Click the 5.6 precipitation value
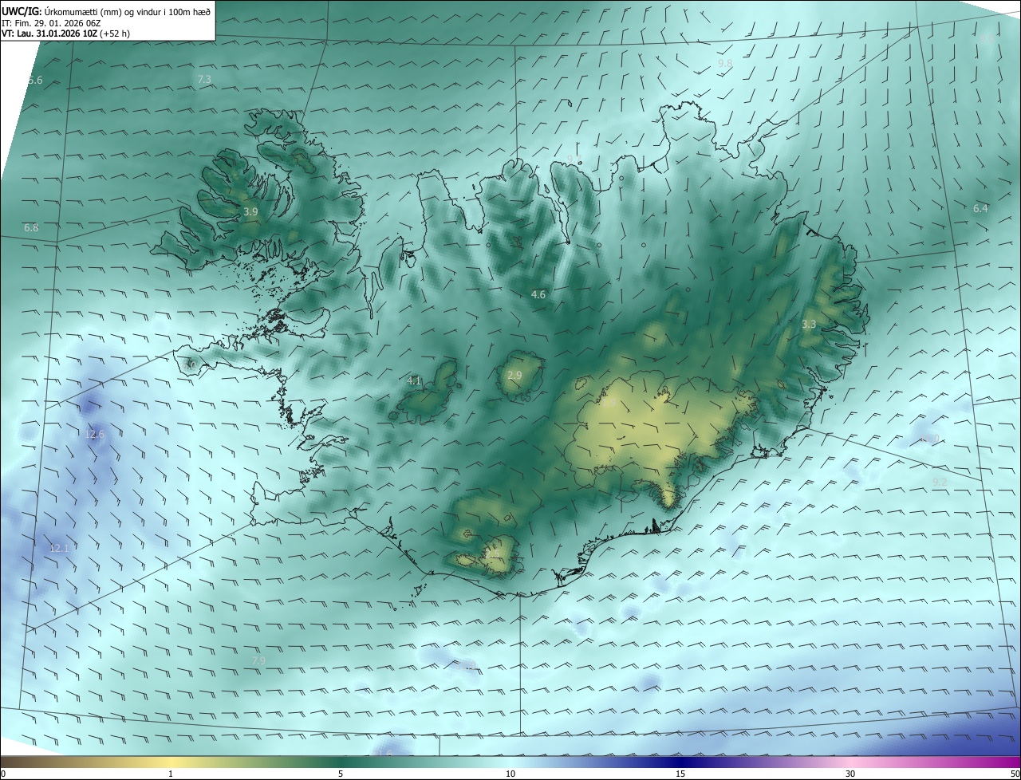The image size is (1021, 780). pos(35,81)
